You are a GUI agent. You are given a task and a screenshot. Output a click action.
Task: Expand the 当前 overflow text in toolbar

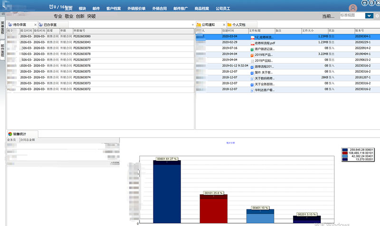(x=328, y=16)
